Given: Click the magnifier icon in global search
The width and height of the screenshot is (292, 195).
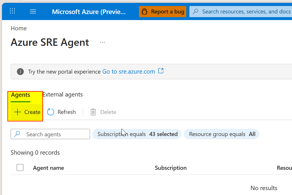Looking at the screenshot, I should coord(195,11).
